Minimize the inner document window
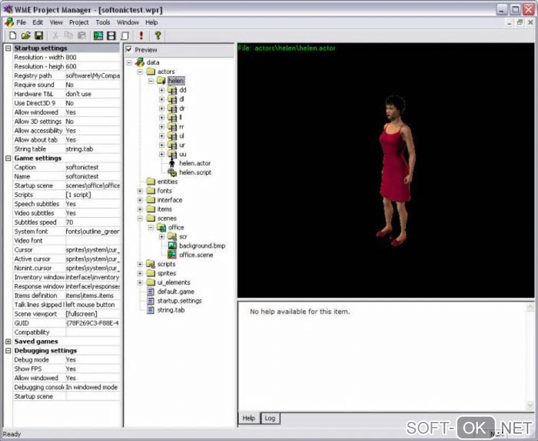Screen dimensions: 538x441 click(509, 23)
